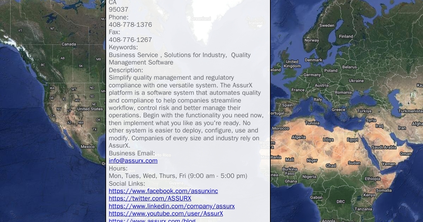
Task: Click 'Norway' on the map
Action: (x=312, y=40)
